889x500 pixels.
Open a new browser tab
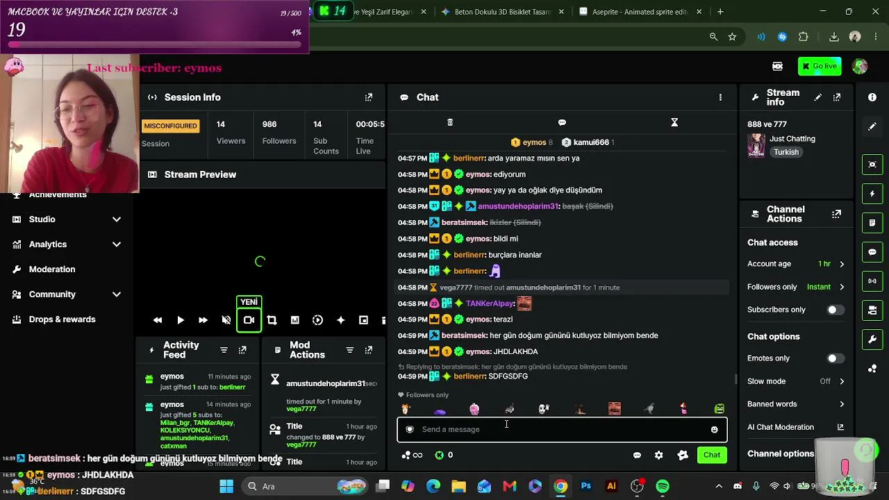720,12
